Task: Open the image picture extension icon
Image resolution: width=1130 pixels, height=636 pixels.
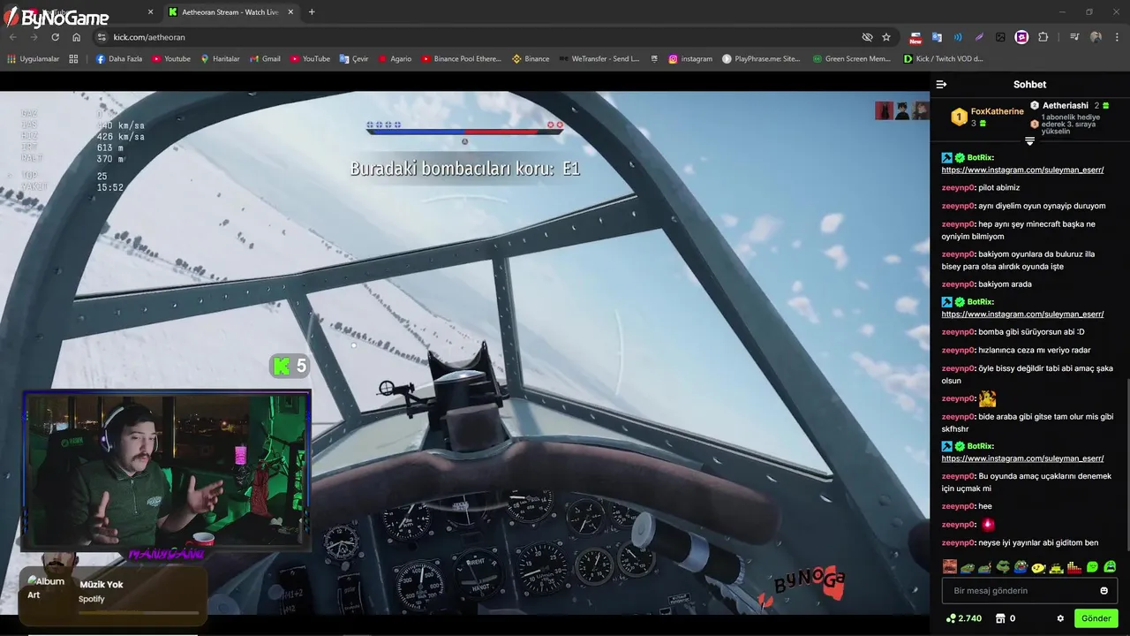Action: click(1000, 37)
